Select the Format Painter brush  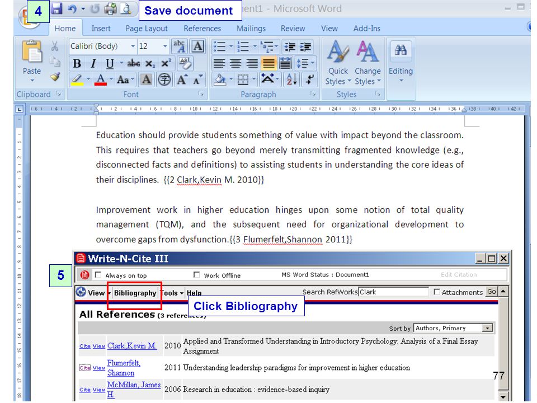pyautogui.click(x=55, y=77)
